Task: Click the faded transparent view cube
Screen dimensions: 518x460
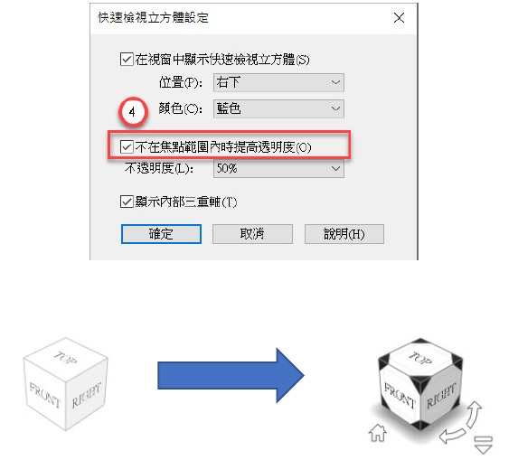Action: point(65,384)
